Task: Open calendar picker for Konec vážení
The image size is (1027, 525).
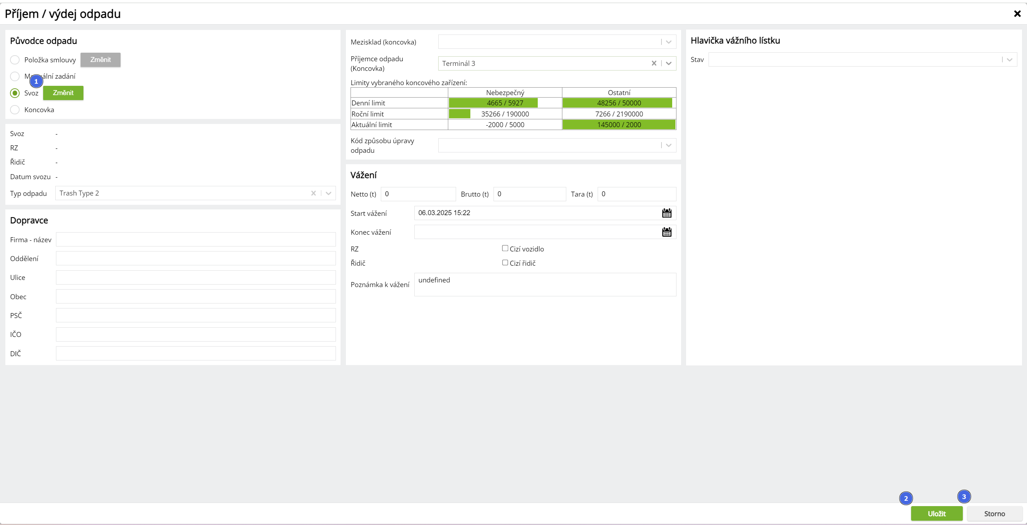Action: click(666, 232)
